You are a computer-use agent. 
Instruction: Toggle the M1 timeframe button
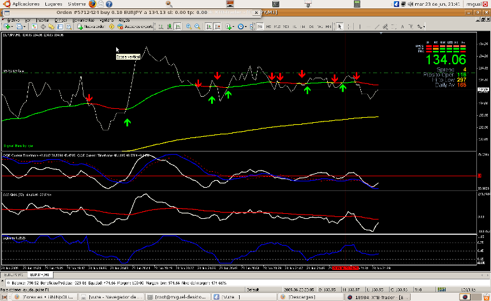tap(260, 27)
